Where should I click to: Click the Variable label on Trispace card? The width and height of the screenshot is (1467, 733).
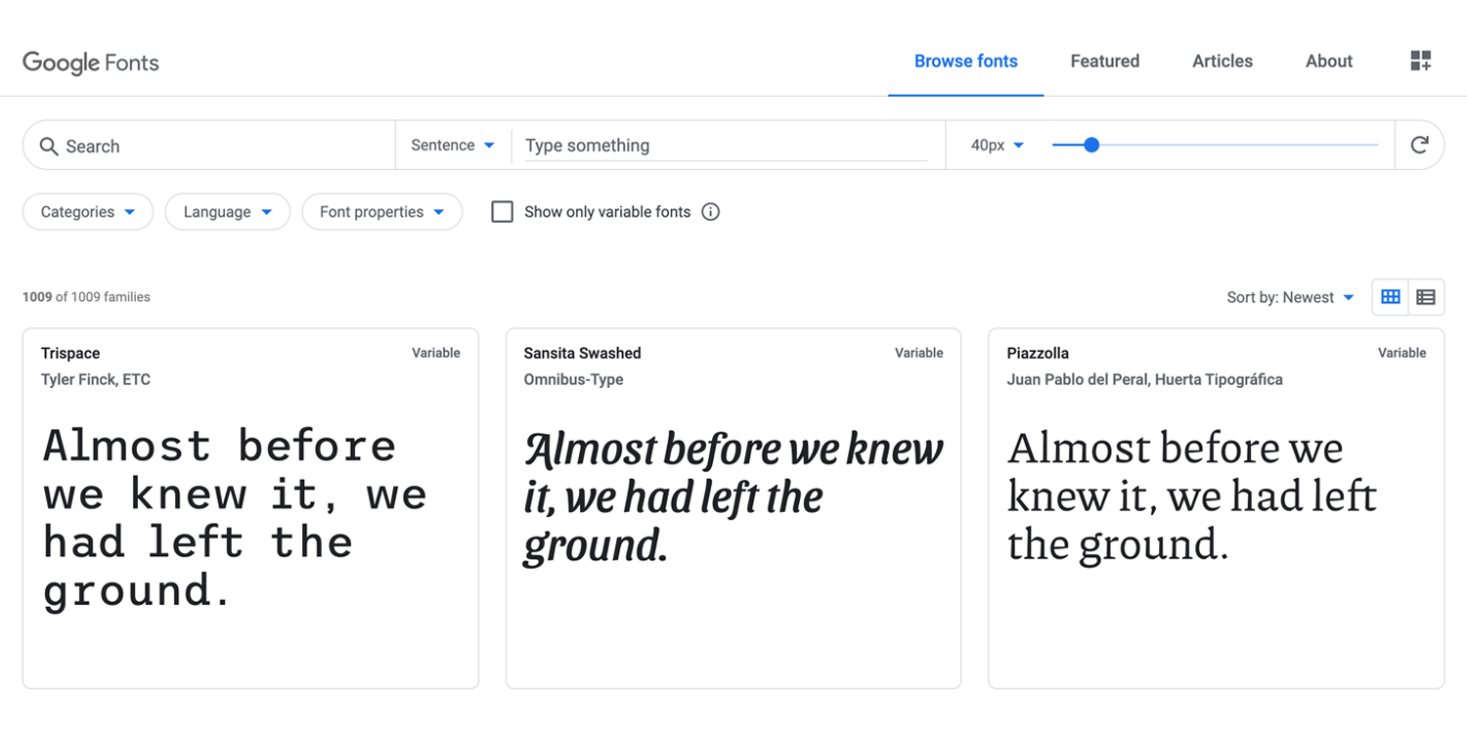point(436,353)
